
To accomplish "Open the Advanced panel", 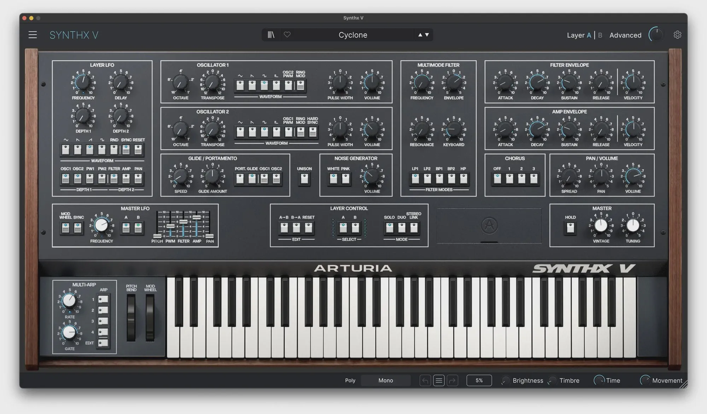I will pyautogui.click(x=625, y=35).
